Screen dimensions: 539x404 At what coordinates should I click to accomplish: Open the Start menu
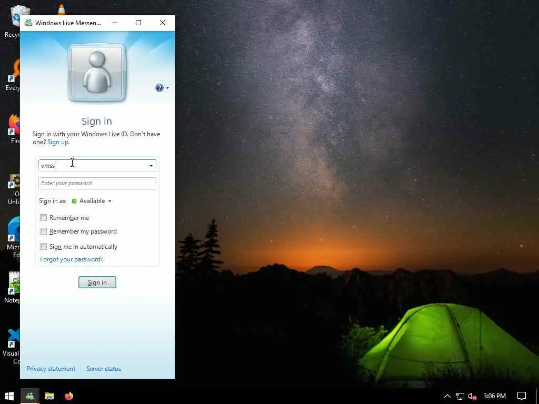coord(9,396)
